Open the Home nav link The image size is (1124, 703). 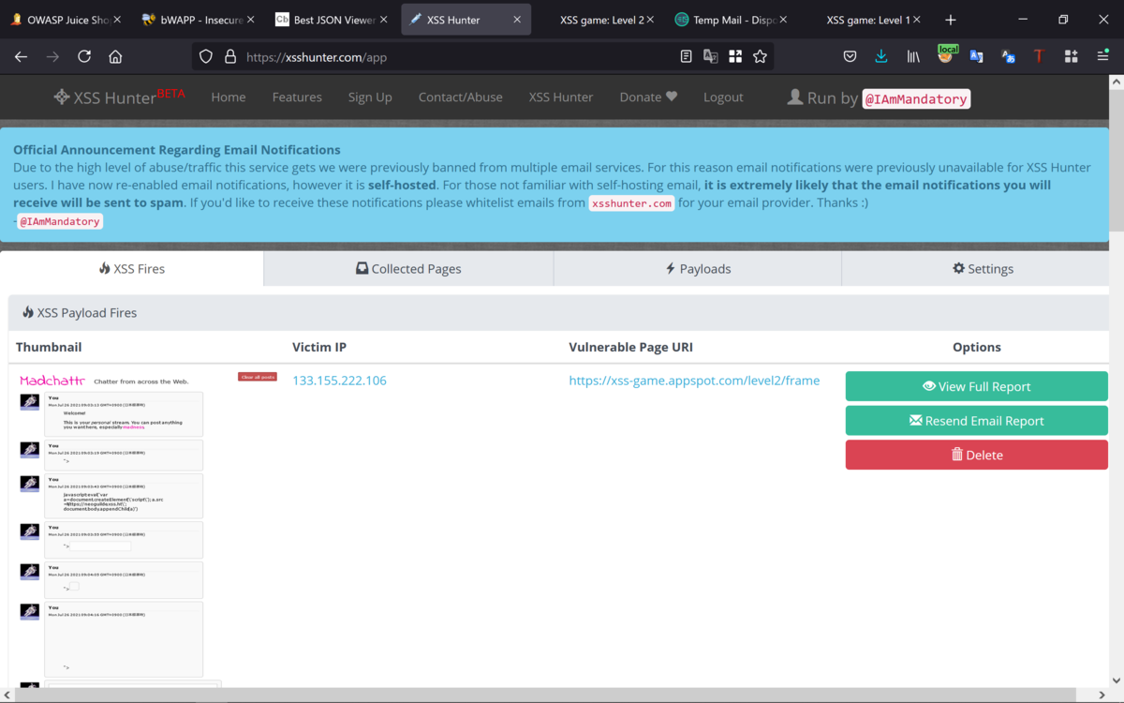pyautogui.click(x=229, y=97)
